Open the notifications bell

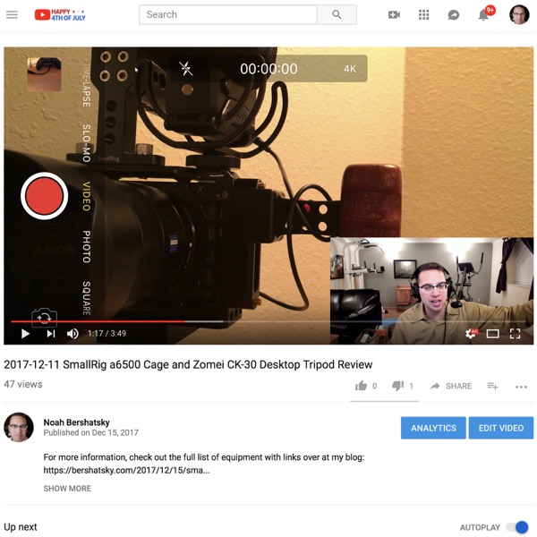click(x=483, y=14)
